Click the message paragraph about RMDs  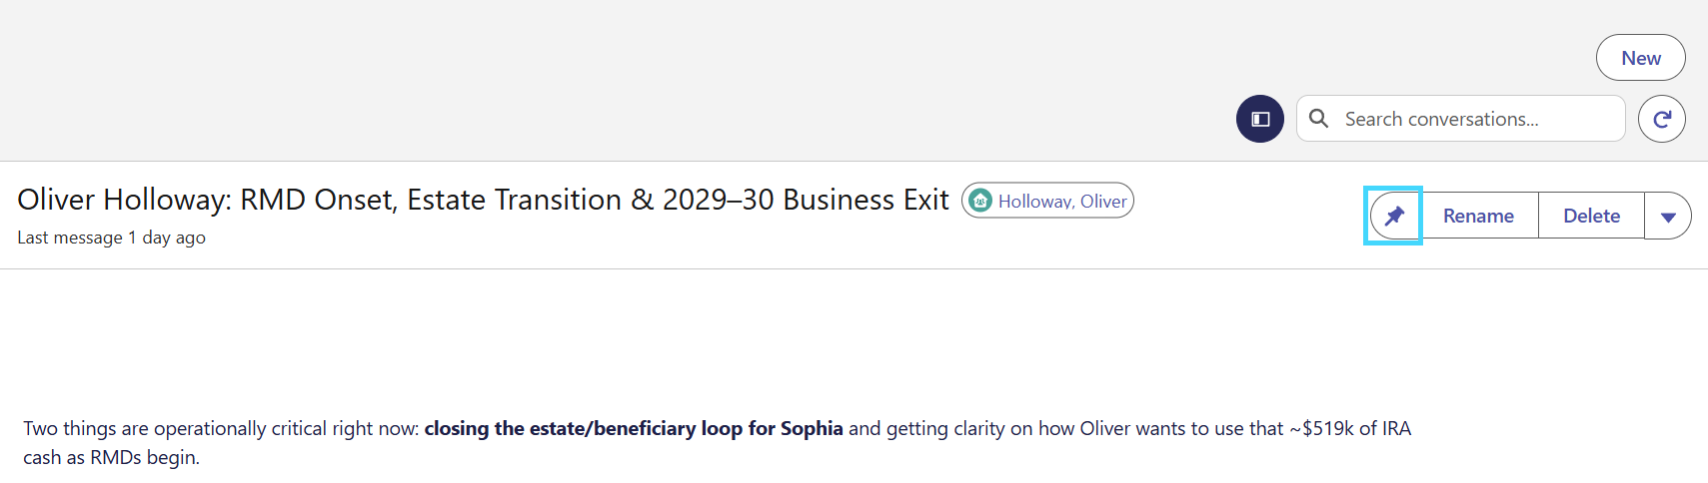click(x=718, y=443)
